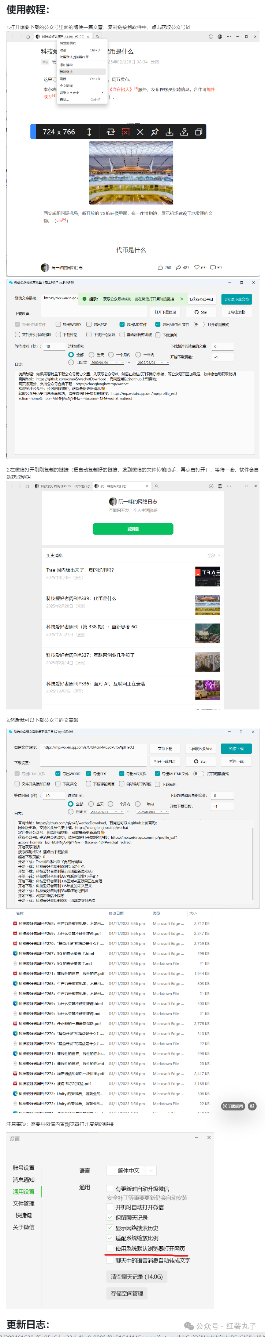Screen dimensions: 265x1337
Task: Toggle 聊天中的语音消息自动转成文字 checkbox
Action: coord(110,1260)
